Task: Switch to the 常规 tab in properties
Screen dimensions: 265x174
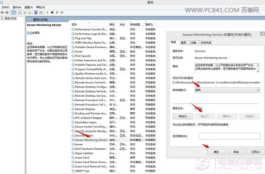Action: click(x=174, y=42)
